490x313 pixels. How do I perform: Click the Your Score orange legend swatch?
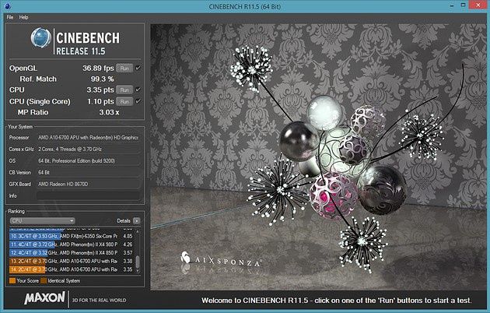(x=12, y=281)
